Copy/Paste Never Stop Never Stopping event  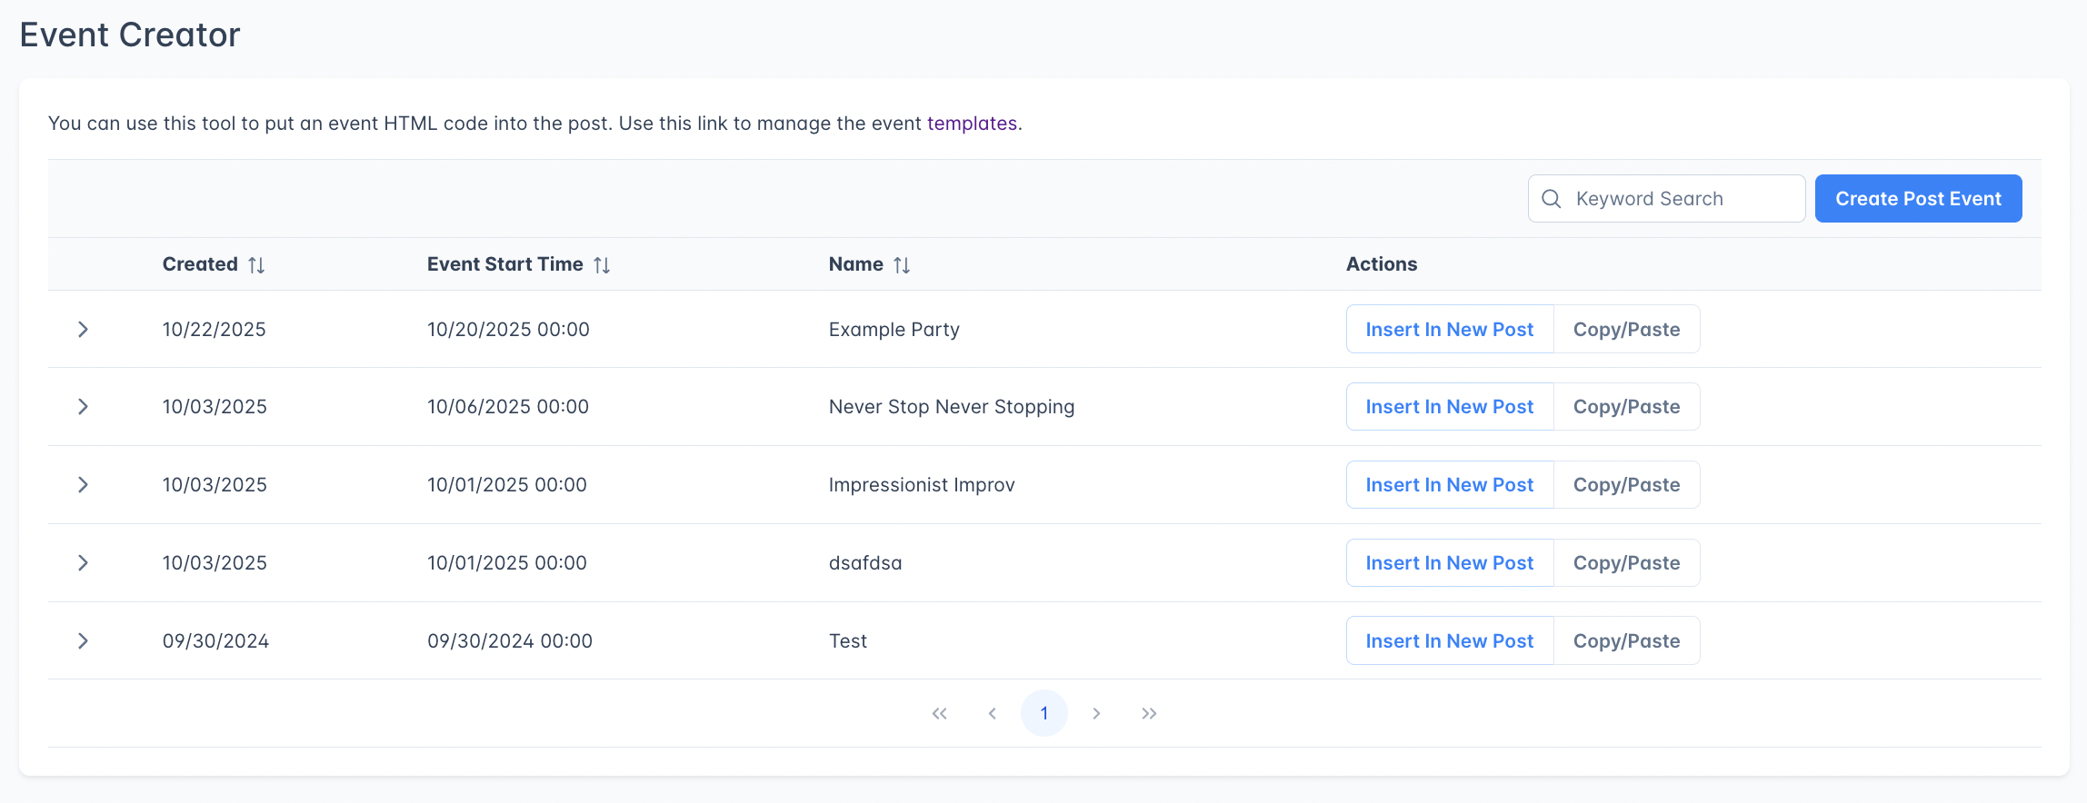tap(1627, 407)
